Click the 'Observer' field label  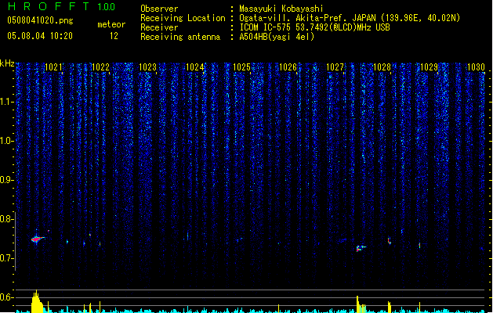click(x=159, y=9)
